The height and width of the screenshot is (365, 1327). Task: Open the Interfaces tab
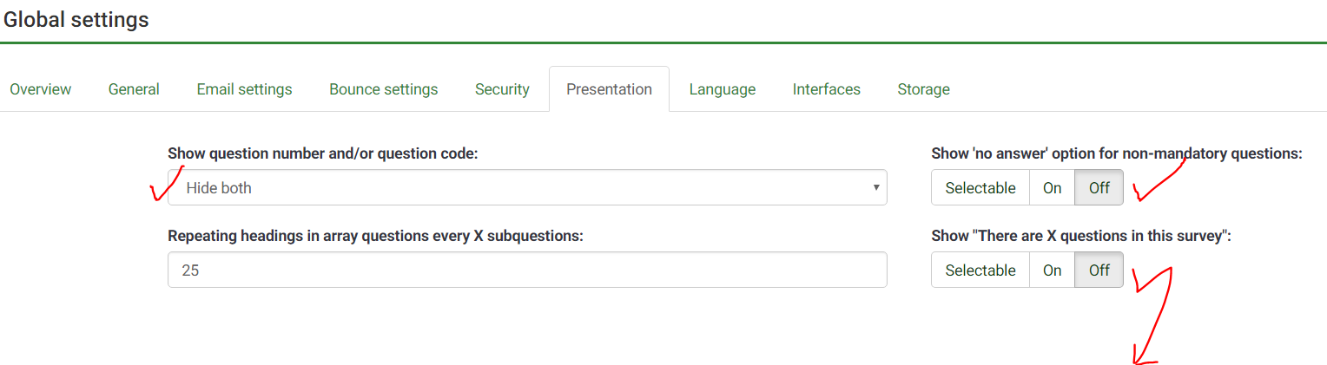[826, 89]
